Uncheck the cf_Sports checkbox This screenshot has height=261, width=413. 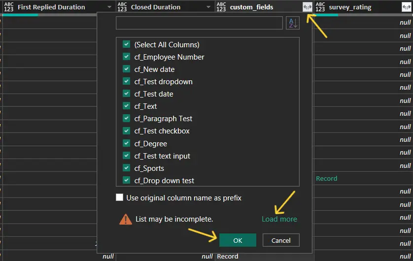pyautogui.click(x=127, y=168)
